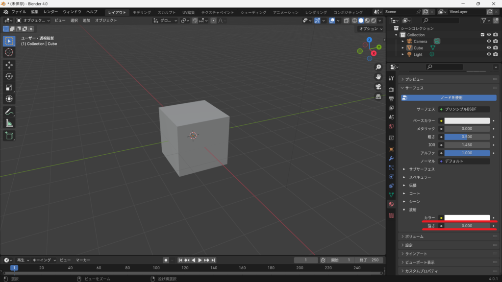
Task: Select the Scale tool
Action: click(x=9, y=88)
